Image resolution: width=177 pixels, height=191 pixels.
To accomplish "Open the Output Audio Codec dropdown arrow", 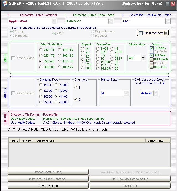I will click(168, 21).
